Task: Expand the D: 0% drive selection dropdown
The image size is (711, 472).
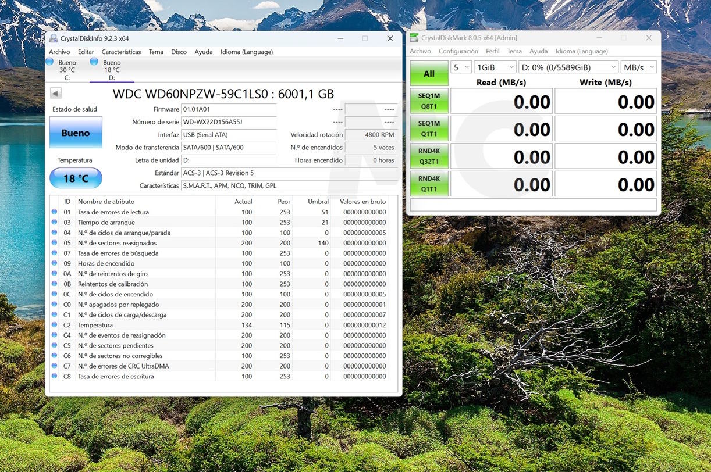Action: 568,67
